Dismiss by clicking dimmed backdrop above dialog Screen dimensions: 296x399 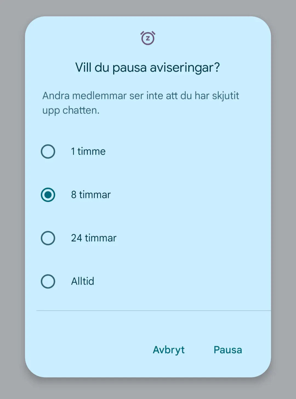point(148,8)
